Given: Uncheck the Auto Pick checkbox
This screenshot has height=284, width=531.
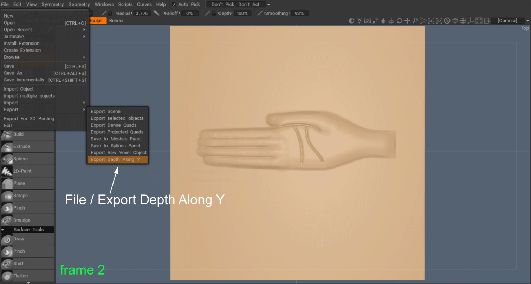Looking at the screenshot, I should coord(174,4).
